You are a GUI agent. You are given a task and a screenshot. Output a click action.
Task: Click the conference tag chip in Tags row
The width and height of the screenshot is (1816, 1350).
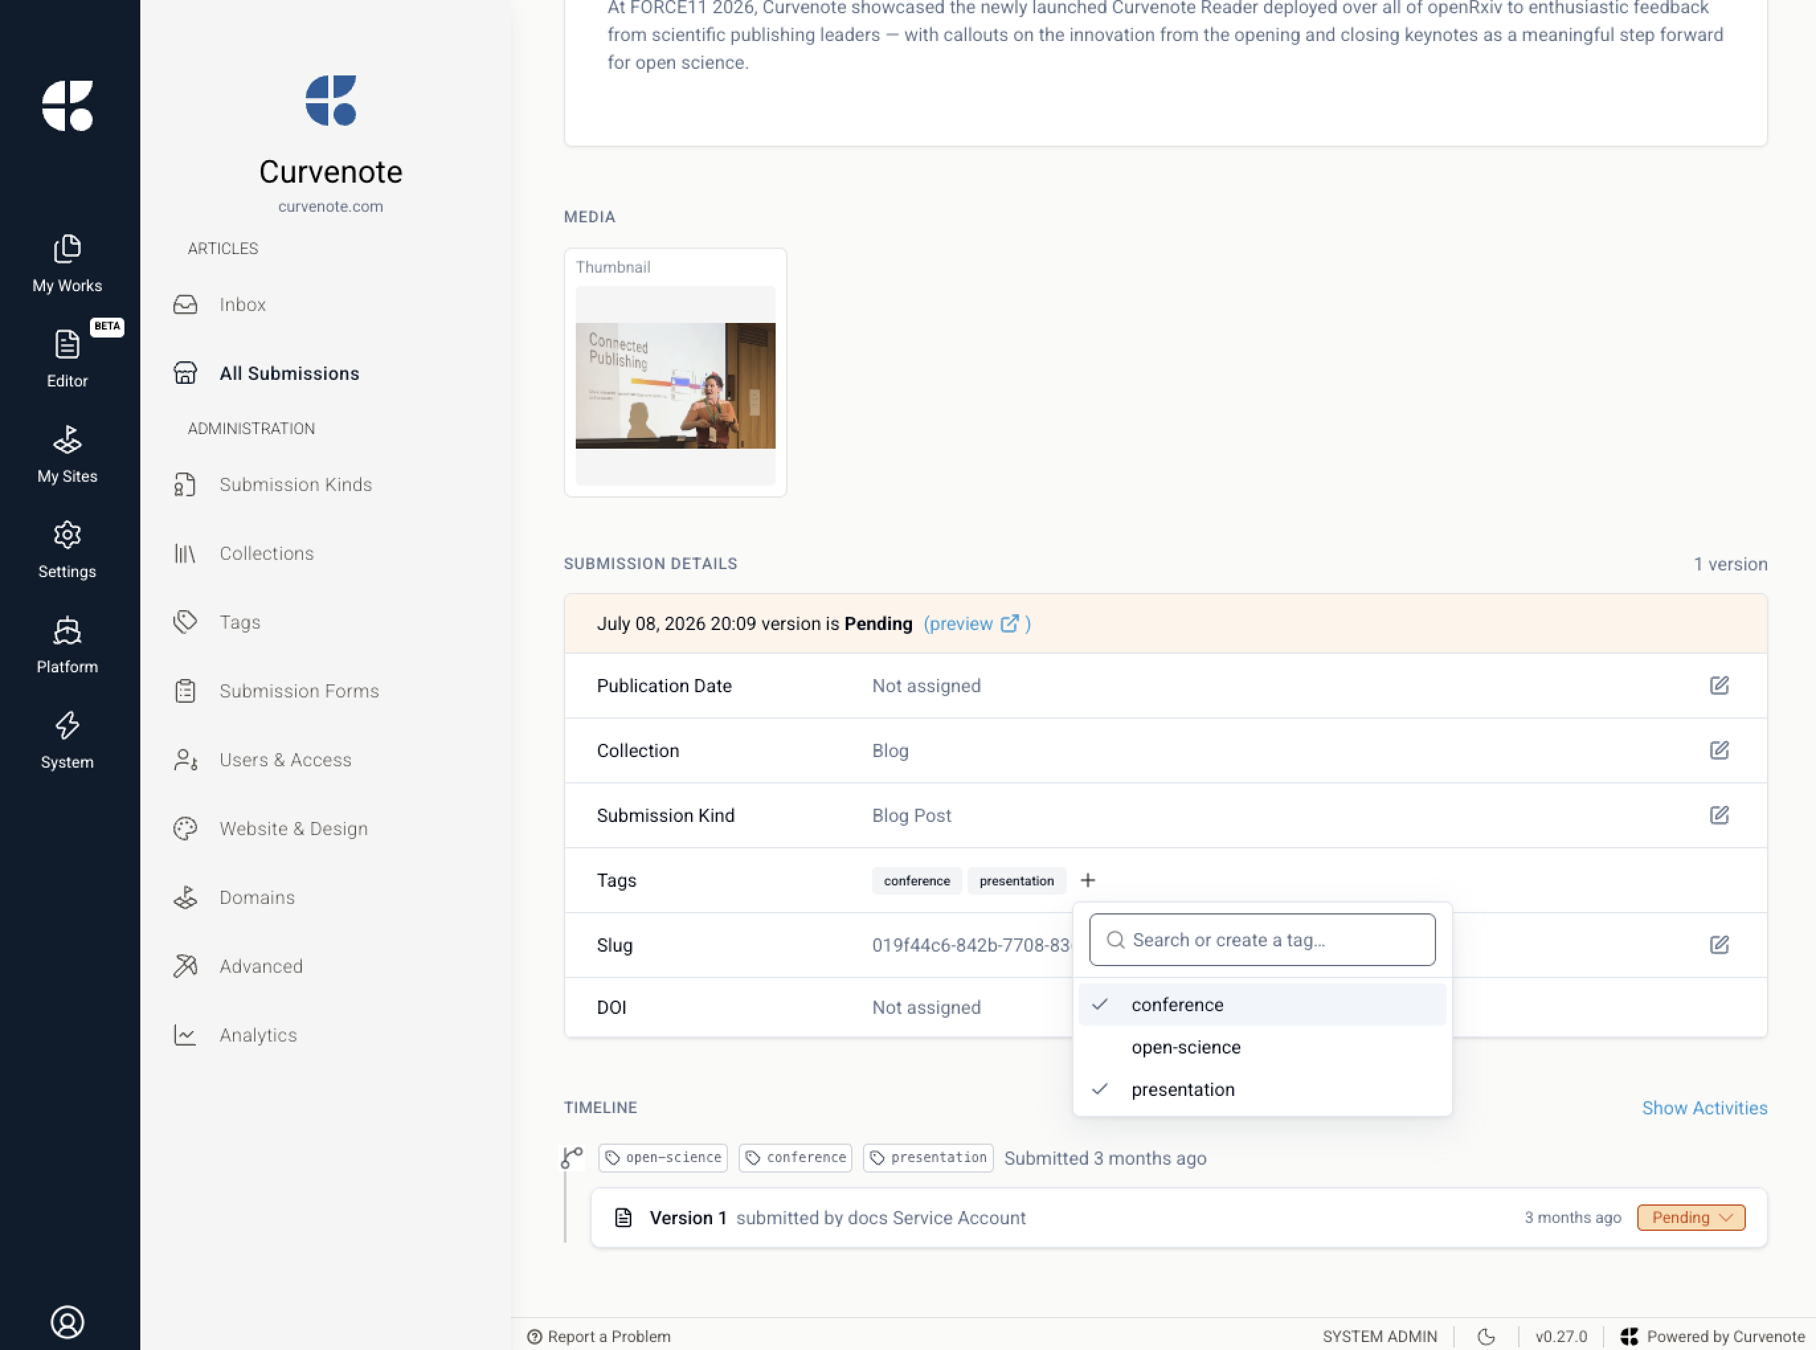(x=916, y=881)
